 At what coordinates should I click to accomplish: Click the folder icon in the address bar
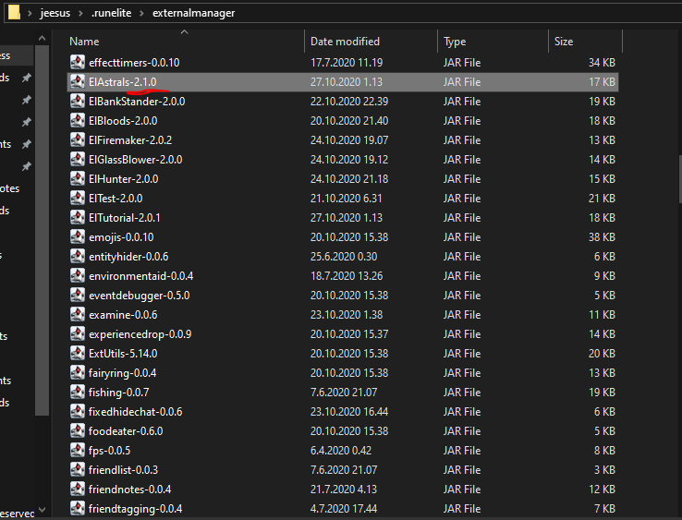pyautogui.click(x=14, y=12)
